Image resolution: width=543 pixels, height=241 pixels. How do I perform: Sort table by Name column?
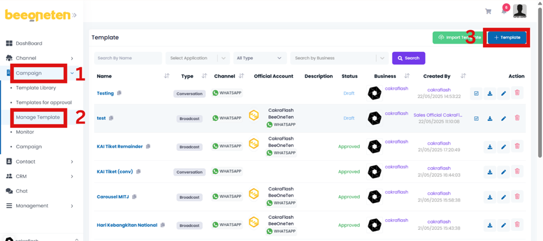point(167,76)
